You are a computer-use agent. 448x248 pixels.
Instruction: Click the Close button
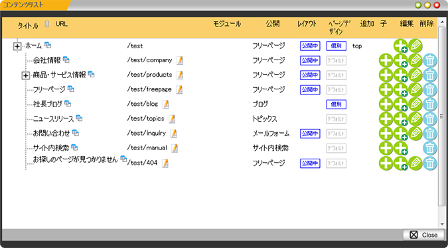(423, 235)
